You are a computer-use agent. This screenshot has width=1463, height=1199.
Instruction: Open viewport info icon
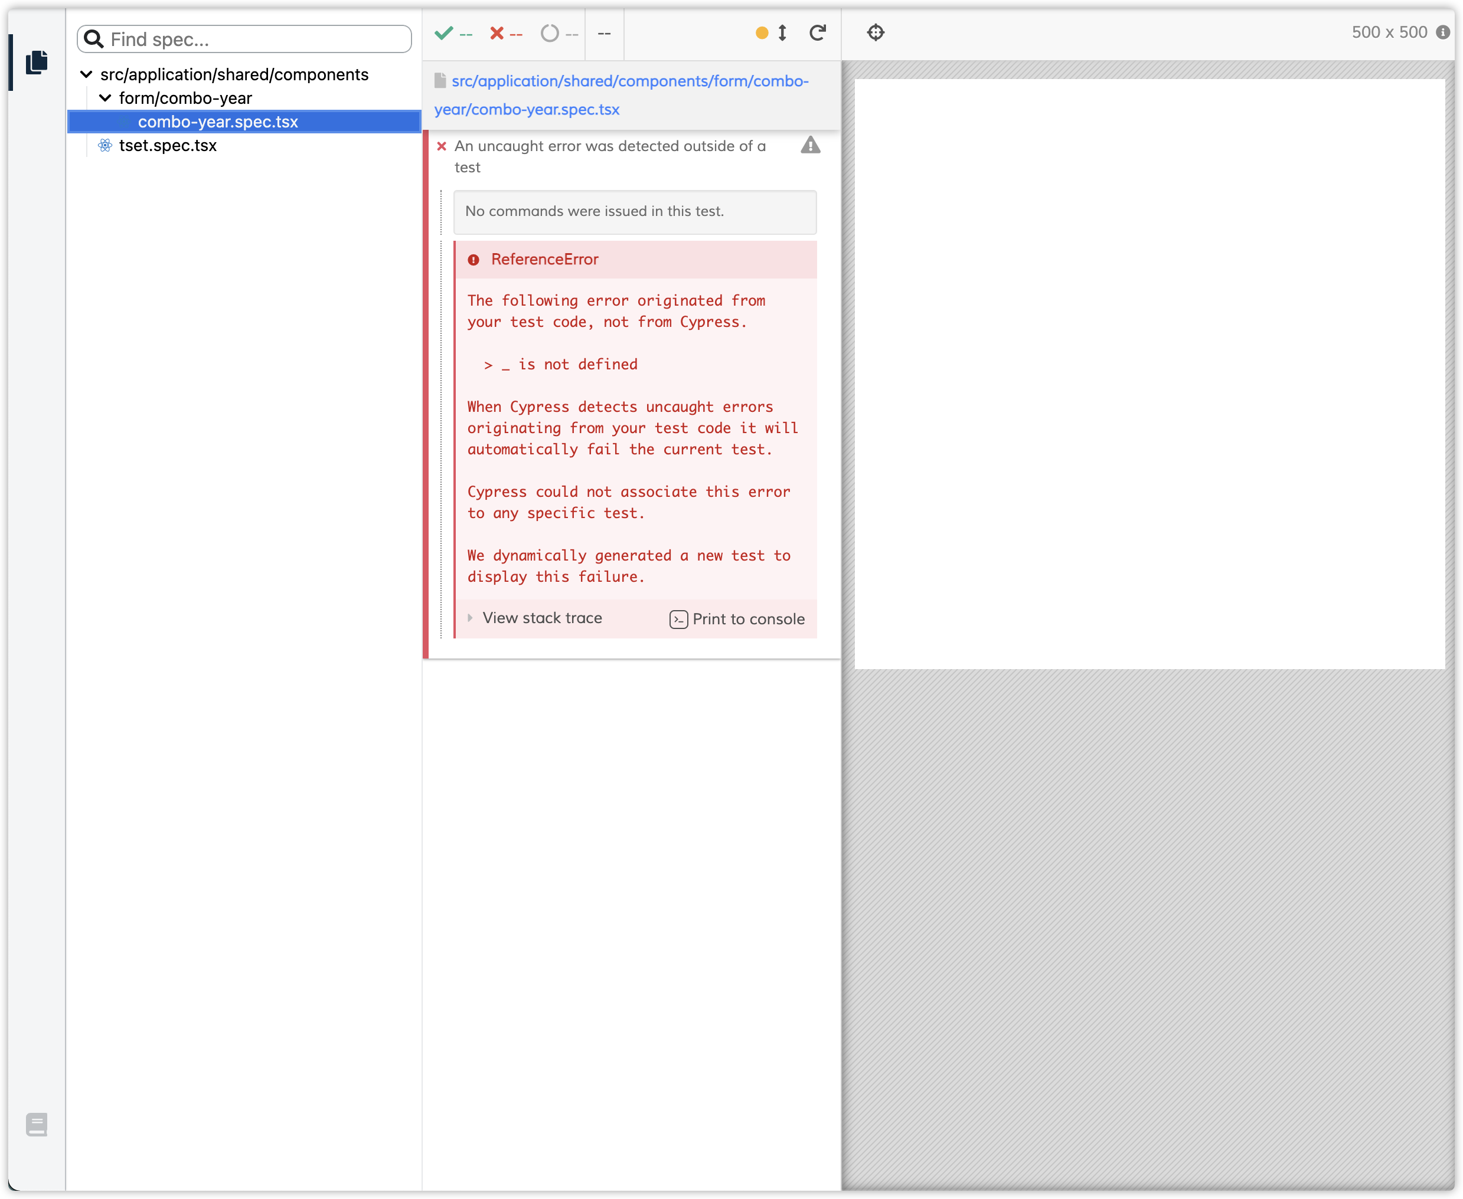(x=1443, y=32)
